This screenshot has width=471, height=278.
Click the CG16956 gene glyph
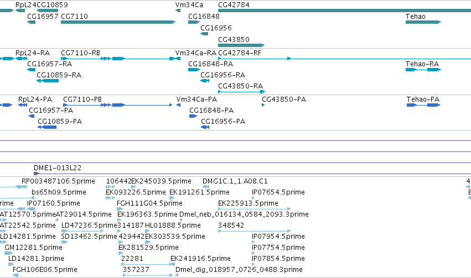[x=204, y=34]
